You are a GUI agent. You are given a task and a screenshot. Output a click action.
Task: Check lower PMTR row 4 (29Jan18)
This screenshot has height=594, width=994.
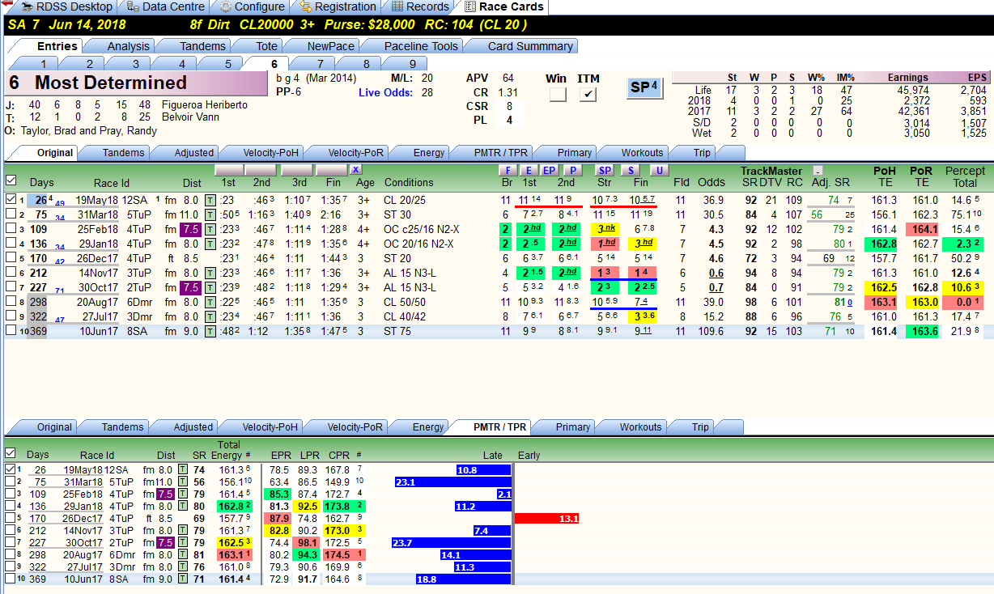[10, 507]
